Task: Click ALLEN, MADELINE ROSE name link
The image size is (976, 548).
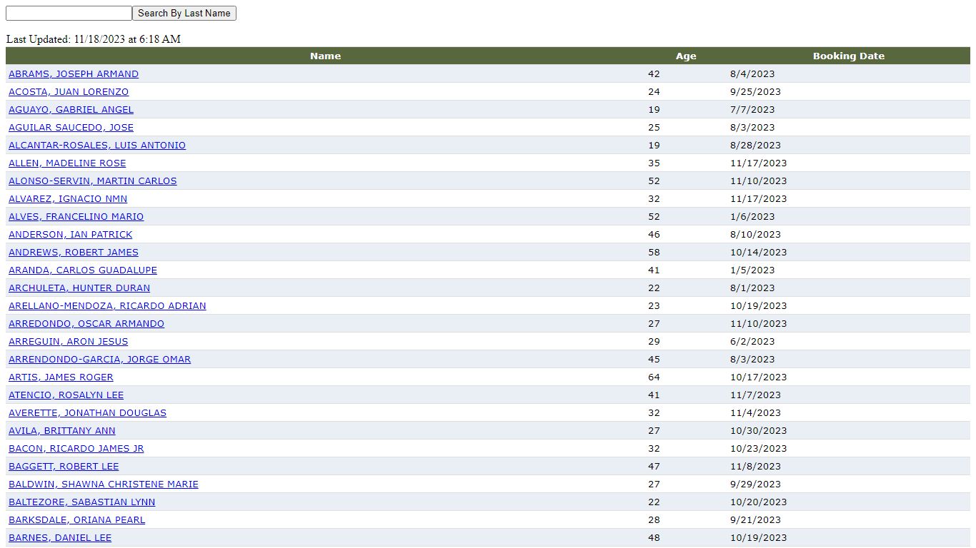Action: [x=67, y=163]
